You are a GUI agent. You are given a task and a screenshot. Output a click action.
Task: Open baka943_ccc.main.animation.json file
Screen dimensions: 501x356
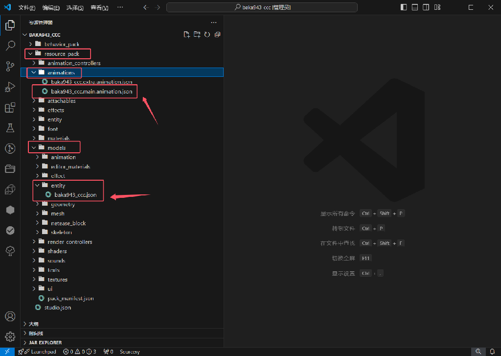tap(91, 91)
